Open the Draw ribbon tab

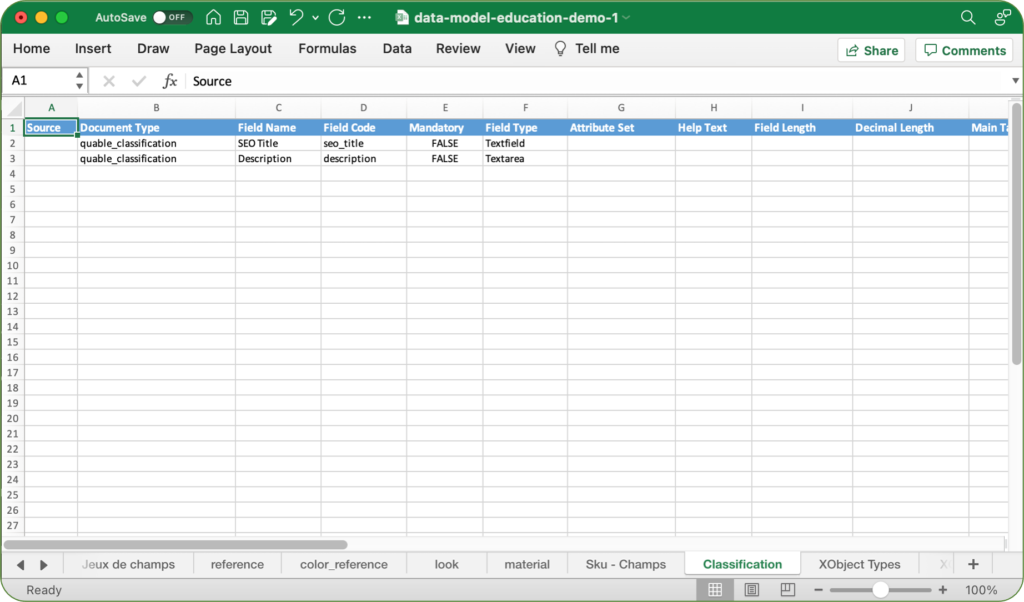153,49
